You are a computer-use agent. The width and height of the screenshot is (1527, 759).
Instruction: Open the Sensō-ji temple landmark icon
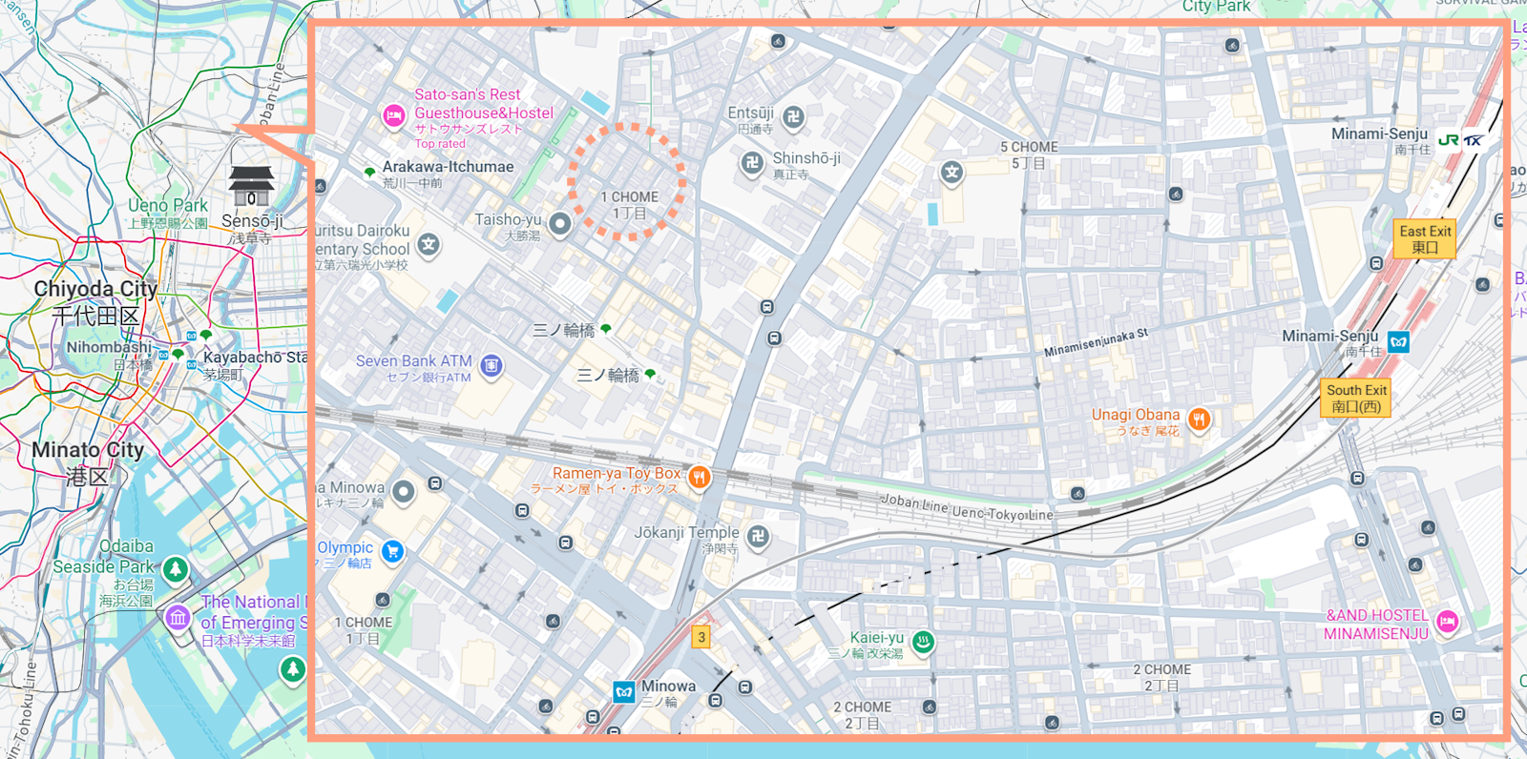252,185
